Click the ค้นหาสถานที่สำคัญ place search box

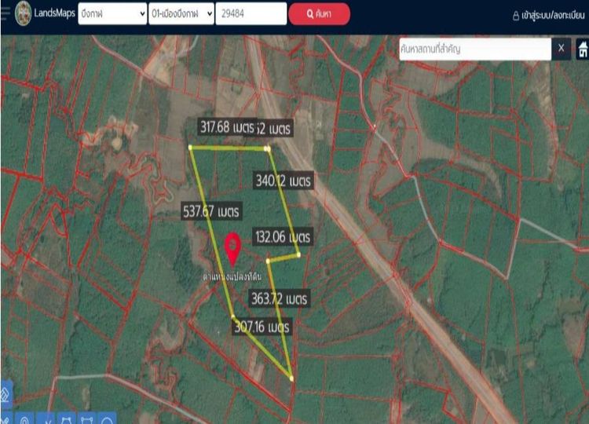474,49
